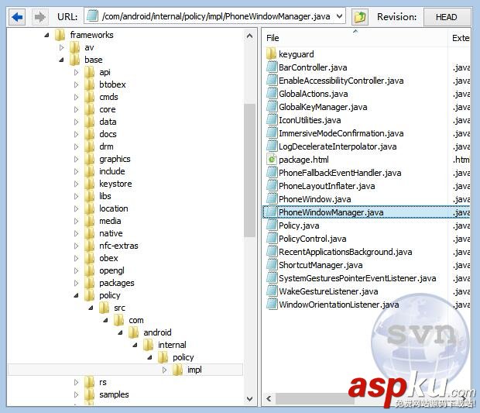Expand the impl folder arrow
The height and width of the screenshot is (413, 480).
coord(164,370)
